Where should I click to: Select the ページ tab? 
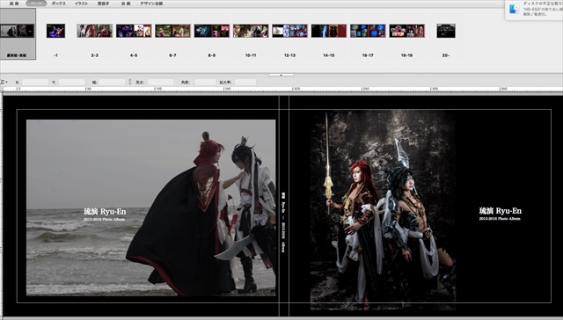point(36,4)
